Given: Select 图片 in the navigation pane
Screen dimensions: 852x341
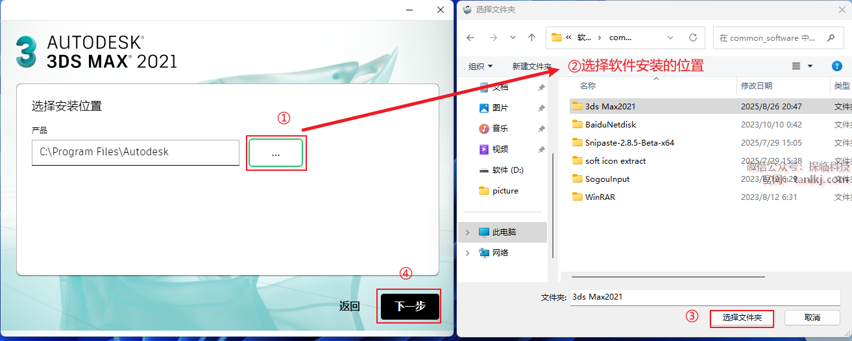Looking at the screenshot, I should 500,107.
